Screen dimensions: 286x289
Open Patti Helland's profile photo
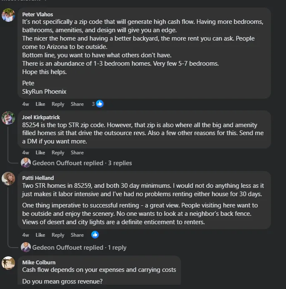coord(9,179)
